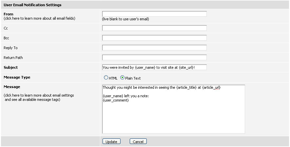Click the {user_comment} tag in the message
Screen dimensions: 290x147
[116, 100]
